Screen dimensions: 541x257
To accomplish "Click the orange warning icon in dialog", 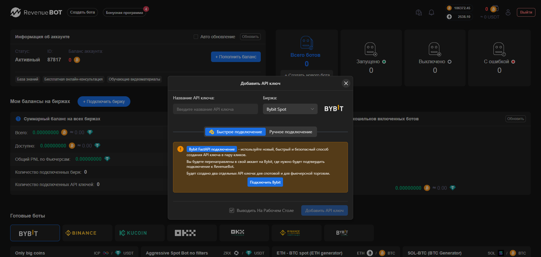I will click(x=180, y=149).
